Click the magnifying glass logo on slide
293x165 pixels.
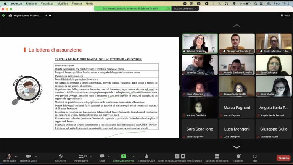[27, 90]
